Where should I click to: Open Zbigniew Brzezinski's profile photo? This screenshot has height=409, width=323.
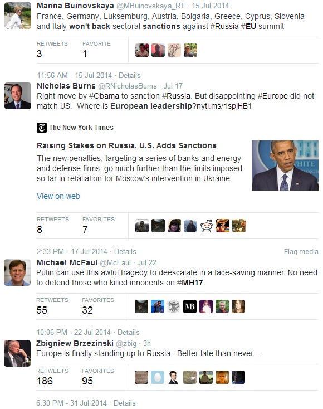17,353
